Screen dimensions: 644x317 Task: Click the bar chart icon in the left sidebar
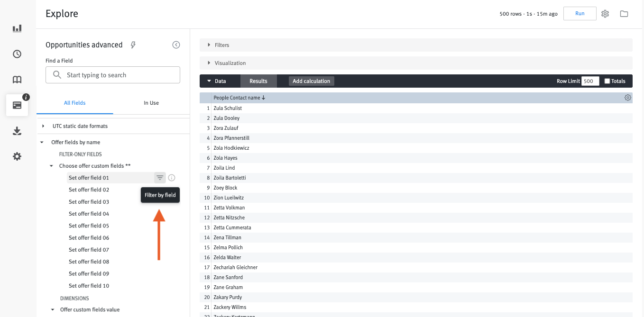point(17,28)
